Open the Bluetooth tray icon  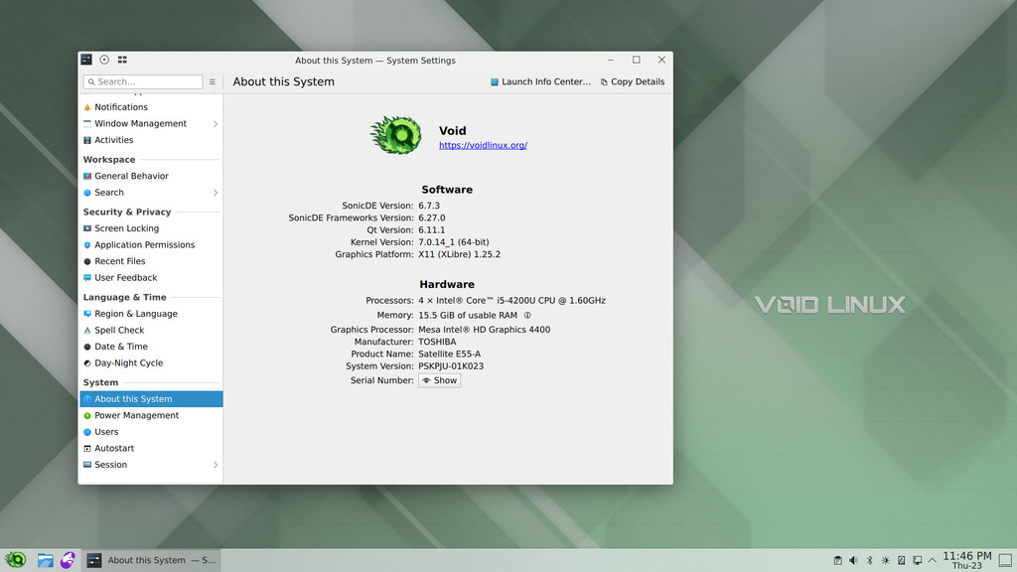(x=870, y=560)
